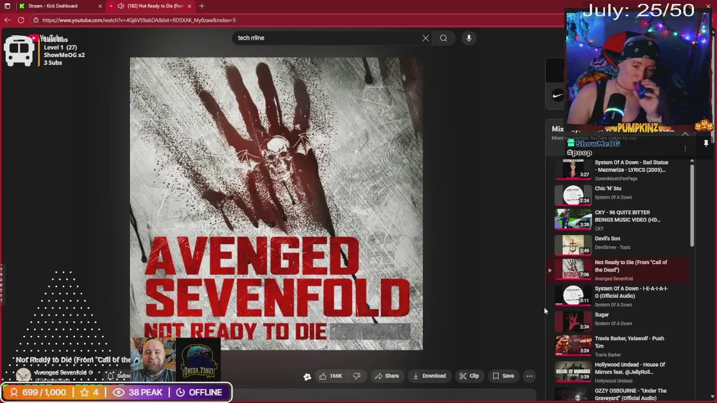Screen dimensions: 717x403
Task: Create a Clip of the video
Action: point(469,376)
